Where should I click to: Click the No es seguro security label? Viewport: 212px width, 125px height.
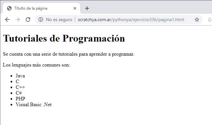(x=59, y=20)
